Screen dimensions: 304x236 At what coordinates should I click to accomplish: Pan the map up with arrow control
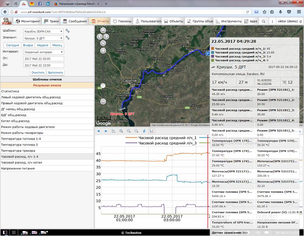coord(103,30)
